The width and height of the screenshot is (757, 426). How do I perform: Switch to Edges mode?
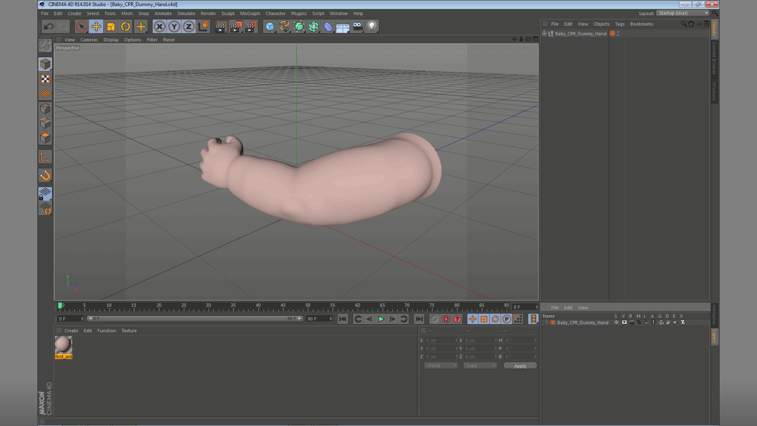click(x=45, y=123)
